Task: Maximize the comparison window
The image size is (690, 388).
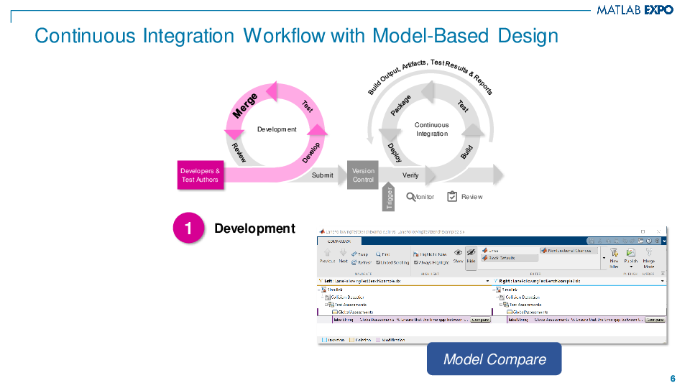Action: click(643, 231)
